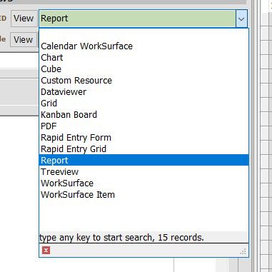Viewport: 272px width, 272px height.
Task: Pick Kanban Board from the dropdown
Action: pyautogui.click(x=69, y=115)
